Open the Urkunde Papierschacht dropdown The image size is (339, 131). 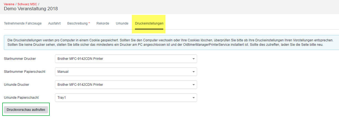(x=126, y=98)
